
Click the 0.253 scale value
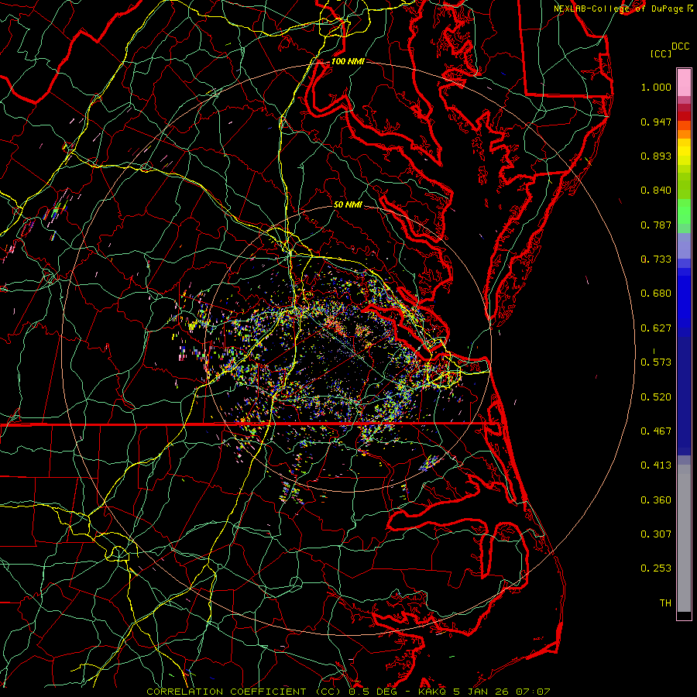pyautogui.click(x=656, y=568)
